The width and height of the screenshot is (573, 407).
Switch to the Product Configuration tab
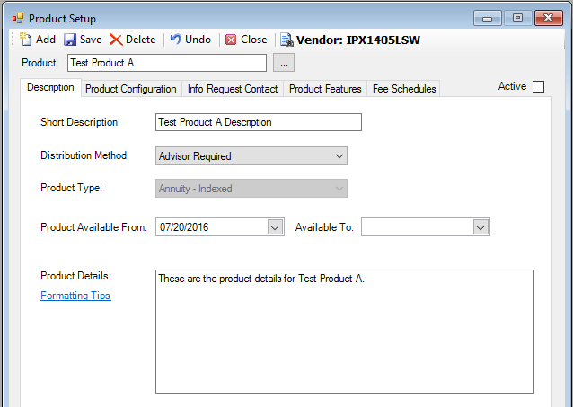pos(130,89)
